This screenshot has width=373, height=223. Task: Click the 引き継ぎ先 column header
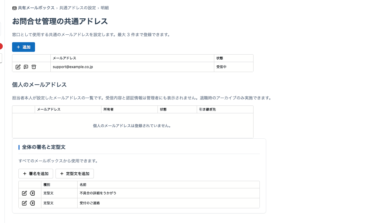point(225,109)
